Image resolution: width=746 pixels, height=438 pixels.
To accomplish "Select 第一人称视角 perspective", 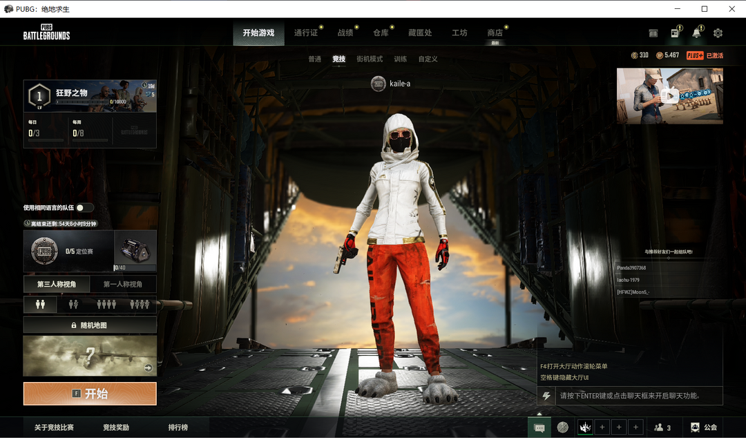I will [123, 284].
